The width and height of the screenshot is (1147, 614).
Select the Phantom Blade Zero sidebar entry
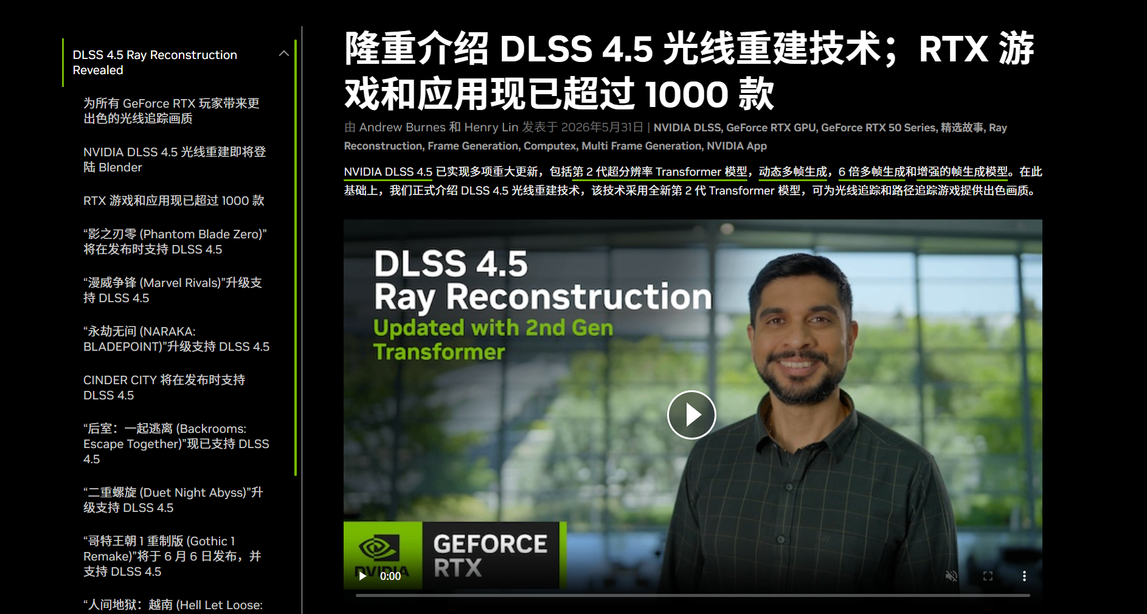point(175,241)
